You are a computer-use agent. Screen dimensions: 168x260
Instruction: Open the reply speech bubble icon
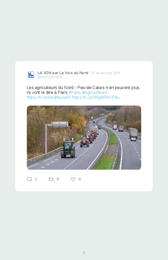pos(29,179)
